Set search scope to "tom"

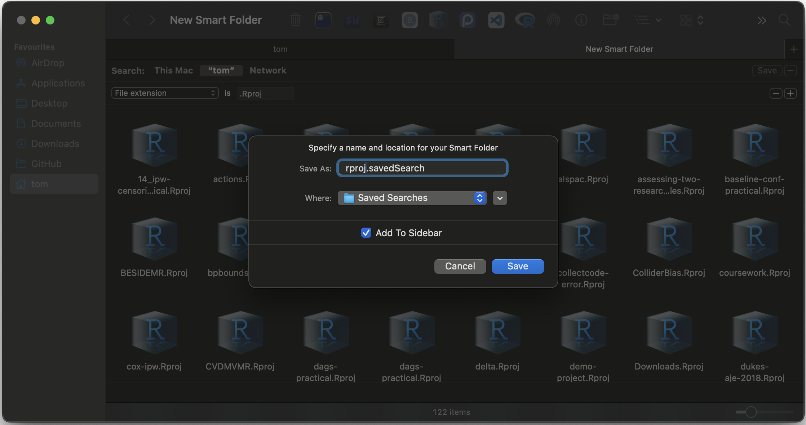221,71
